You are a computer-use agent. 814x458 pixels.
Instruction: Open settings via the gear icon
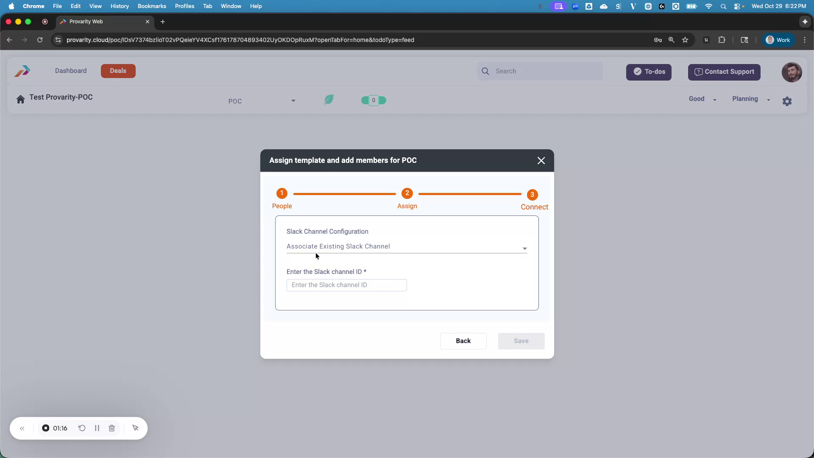click(787, 101)
